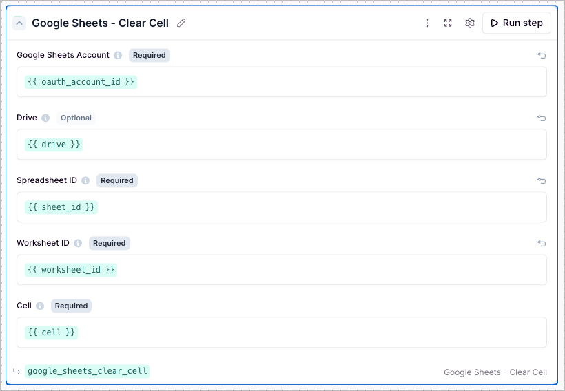Click the Worksheet ID input field
Screen dimensions: 565x391
(x=281, y=270)
